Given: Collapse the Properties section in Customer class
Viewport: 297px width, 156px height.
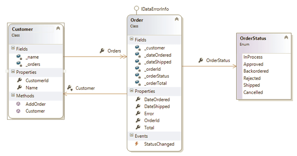Looking at the screenshot, I should coord(13,72).
